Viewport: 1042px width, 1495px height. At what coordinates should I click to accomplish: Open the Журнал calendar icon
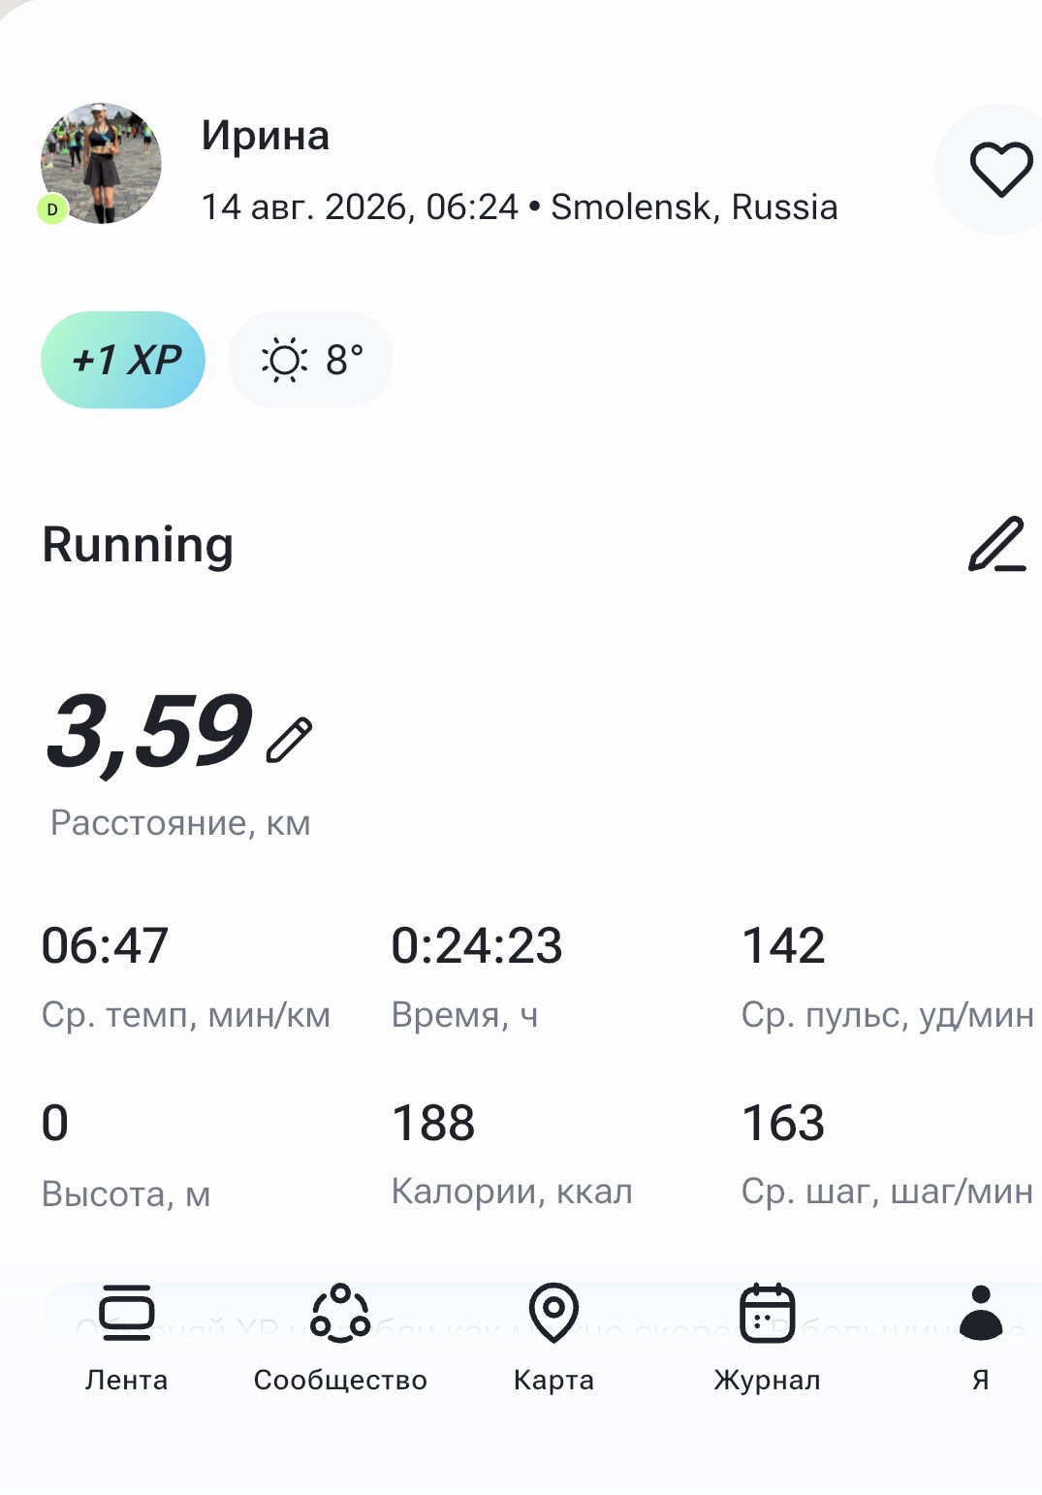(x=767, y=1313)
